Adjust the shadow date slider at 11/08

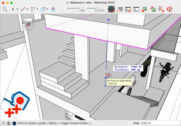coord(81,8)
